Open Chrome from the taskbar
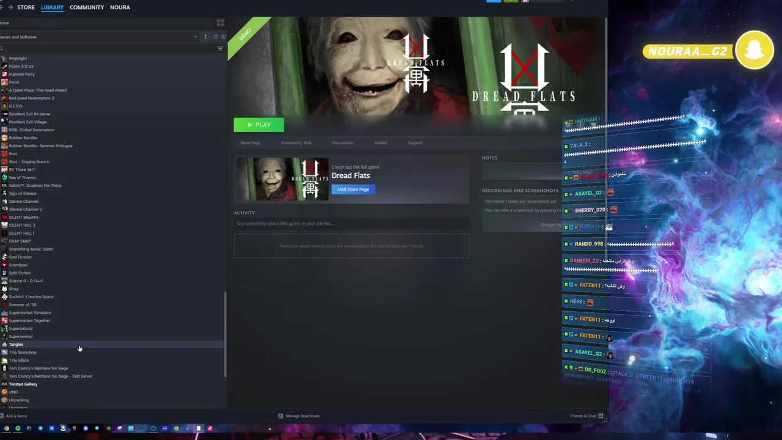This screenshot has width=782, height=440. coord(6,428)
